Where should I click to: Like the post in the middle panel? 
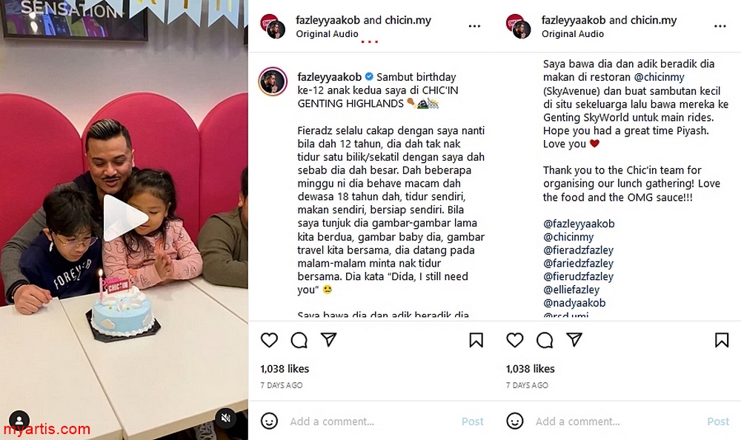pos(270,340)
